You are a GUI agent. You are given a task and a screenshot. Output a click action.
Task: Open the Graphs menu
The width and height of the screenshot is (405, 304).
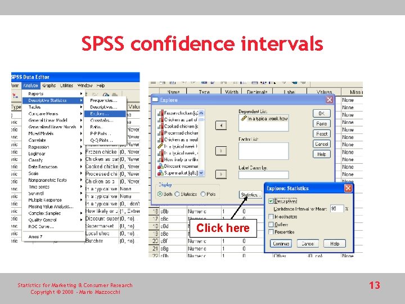pos(49,86)
